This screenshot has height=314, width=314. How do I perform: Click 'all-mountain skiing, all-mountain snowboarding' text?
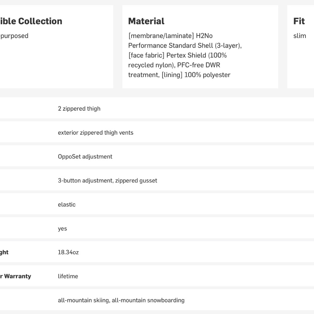121,300
